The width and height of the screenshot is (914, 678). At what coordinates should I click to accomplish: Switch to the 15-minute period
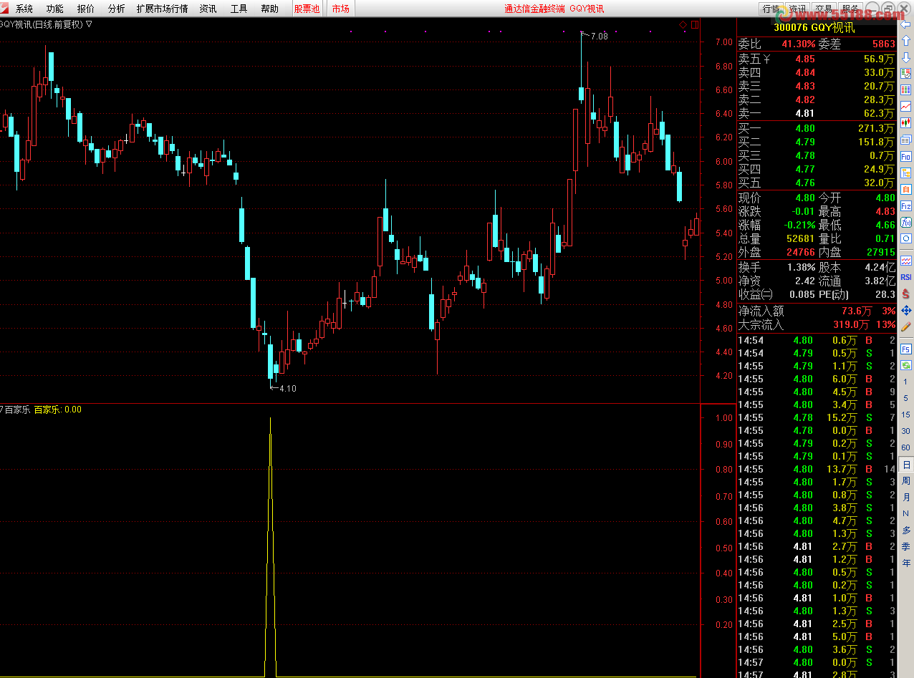pos(906,415)
